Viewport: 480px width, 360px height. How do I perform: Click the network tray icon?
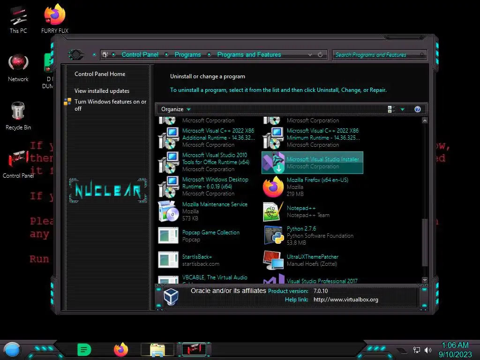point(417,350)
